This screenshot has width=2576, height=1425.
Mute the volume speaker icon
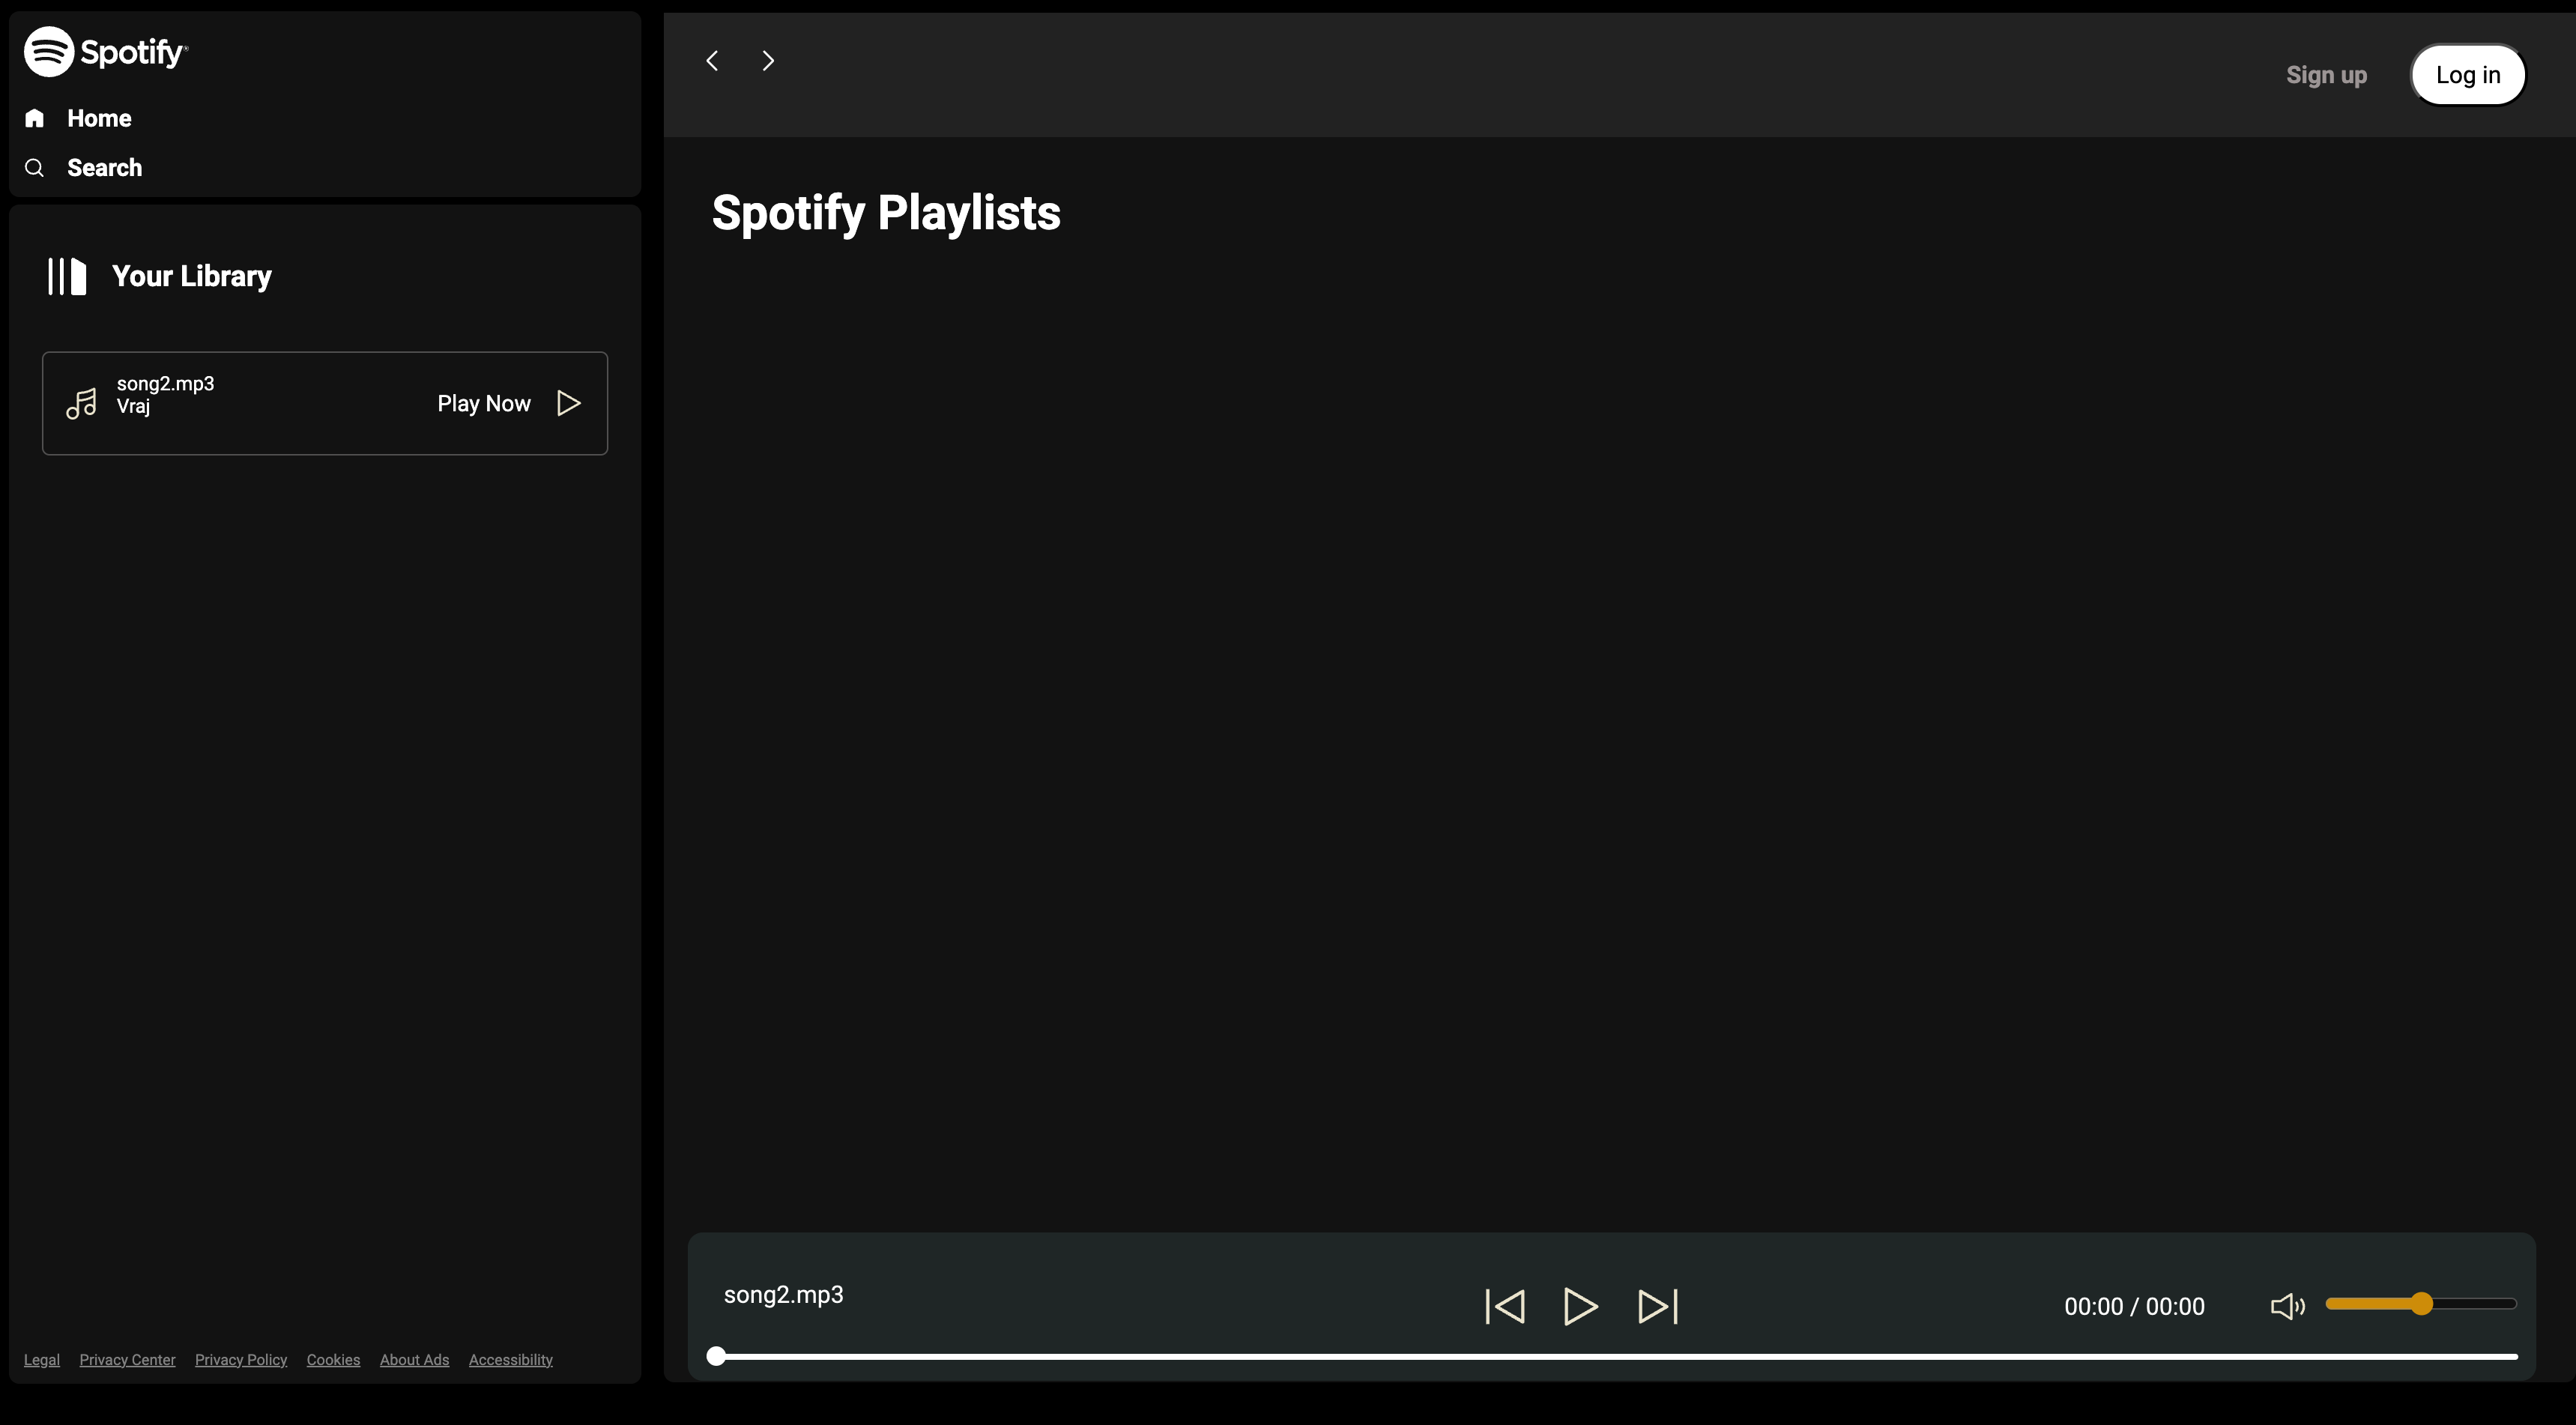(2287, 1306)
